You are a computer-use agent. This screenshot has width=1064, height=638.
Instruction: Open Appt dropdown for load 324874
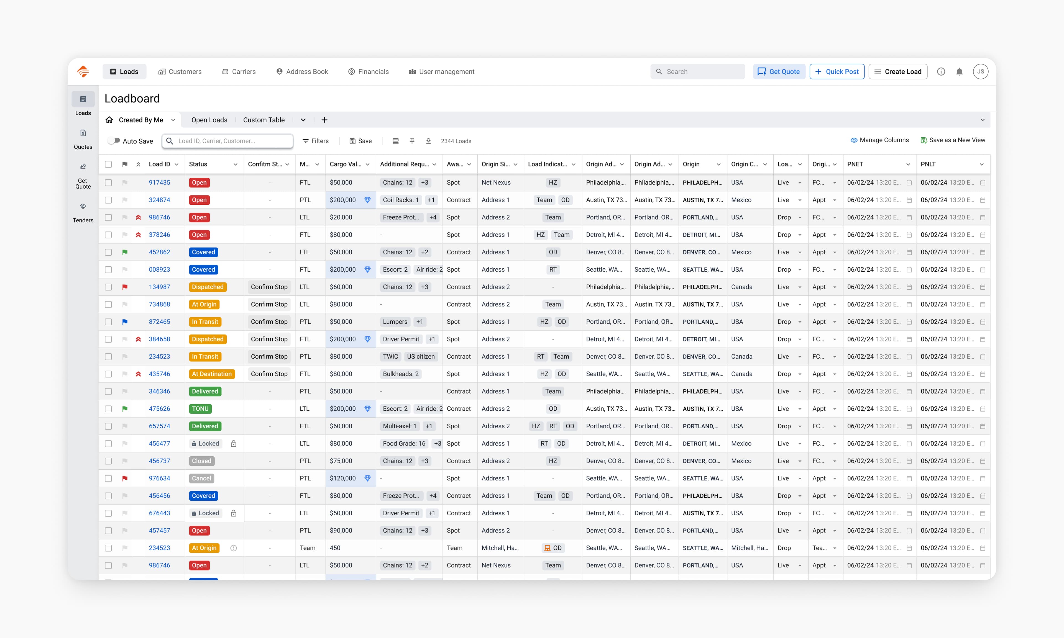[x=835, y=200]
